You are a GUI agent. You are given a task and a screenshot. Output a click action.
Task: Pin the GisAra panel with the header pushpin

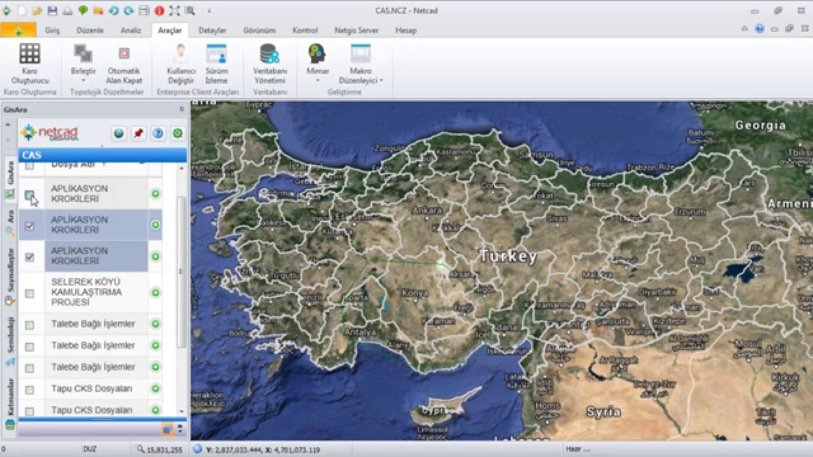[182, 109]
